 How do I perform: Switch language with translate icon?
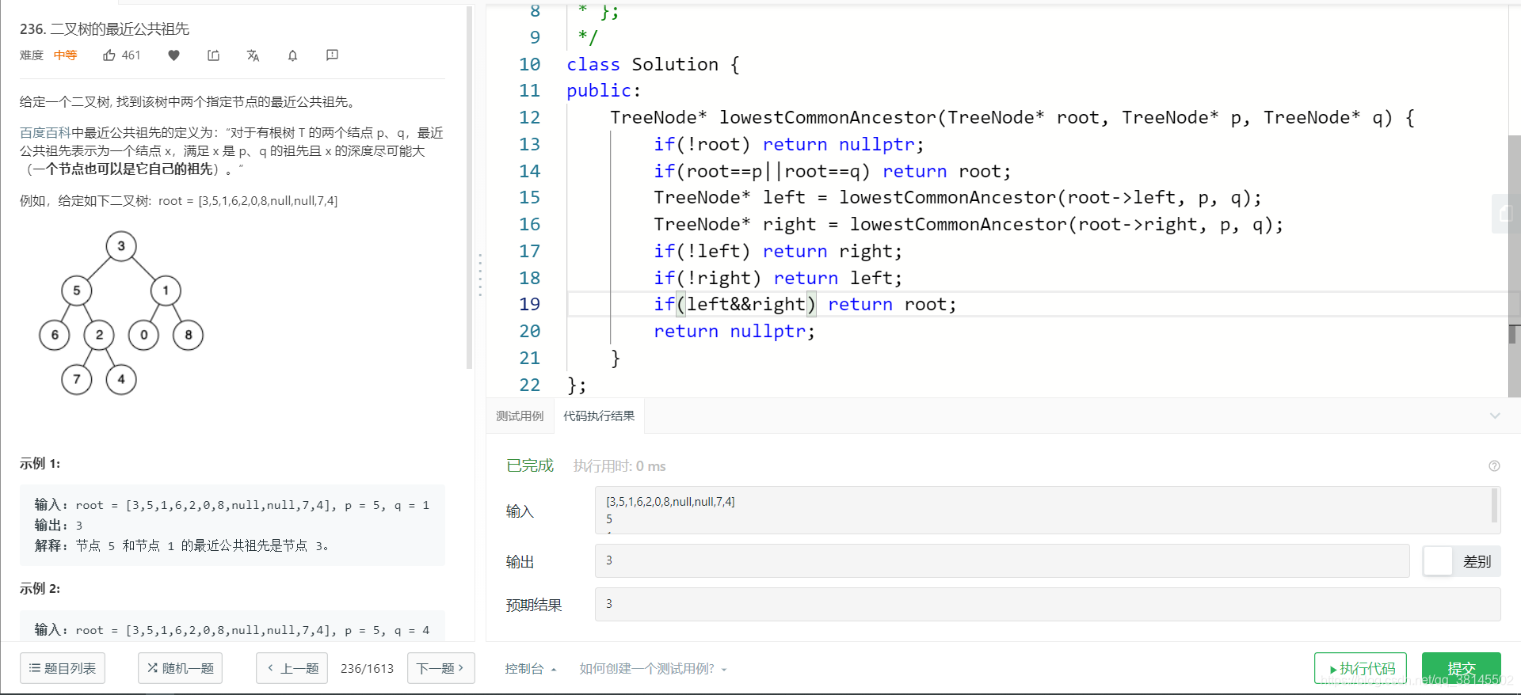click(x=253, y=55)
